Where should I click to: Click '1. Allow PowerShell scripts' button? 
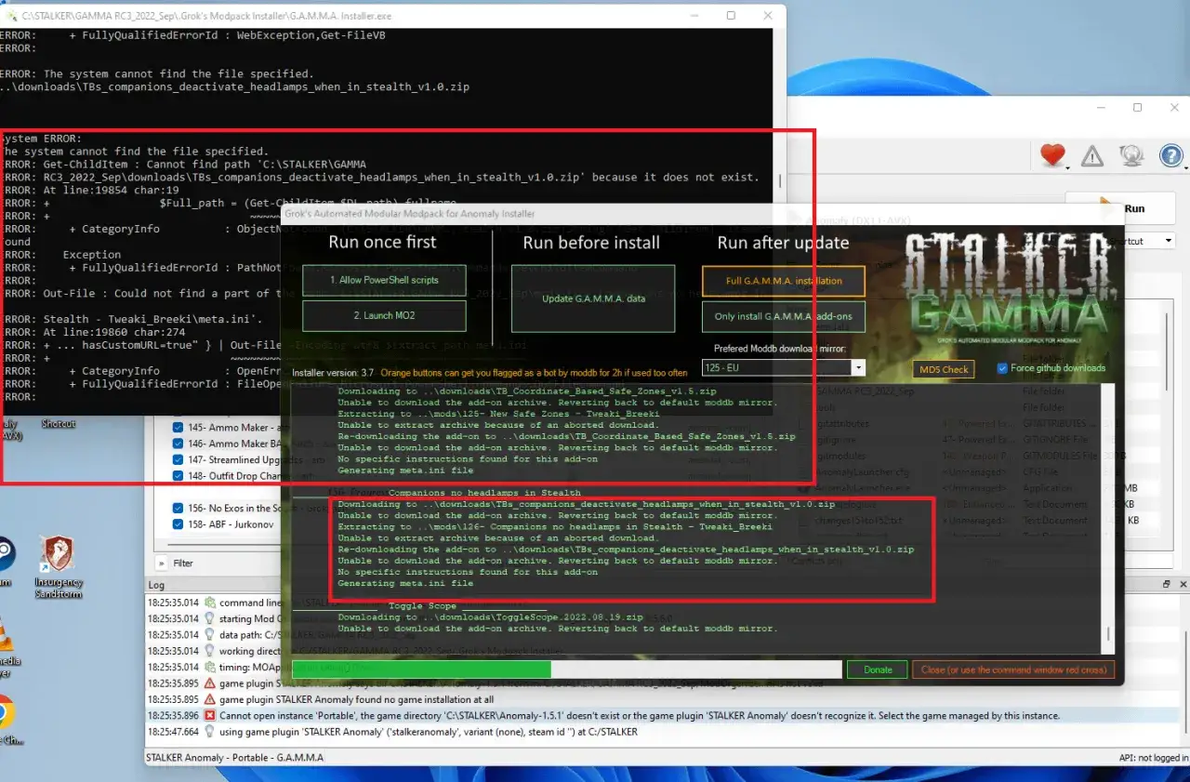coord(384,280)
